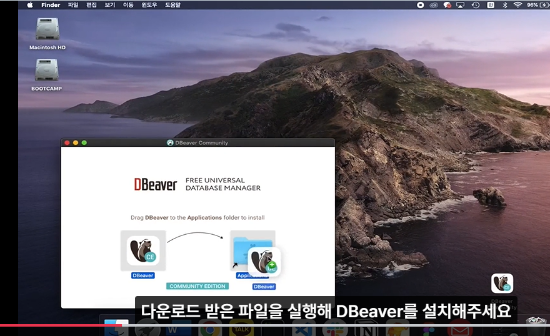Open the Finder application menu
Viewport: 550px width, 336px height.
51,5
